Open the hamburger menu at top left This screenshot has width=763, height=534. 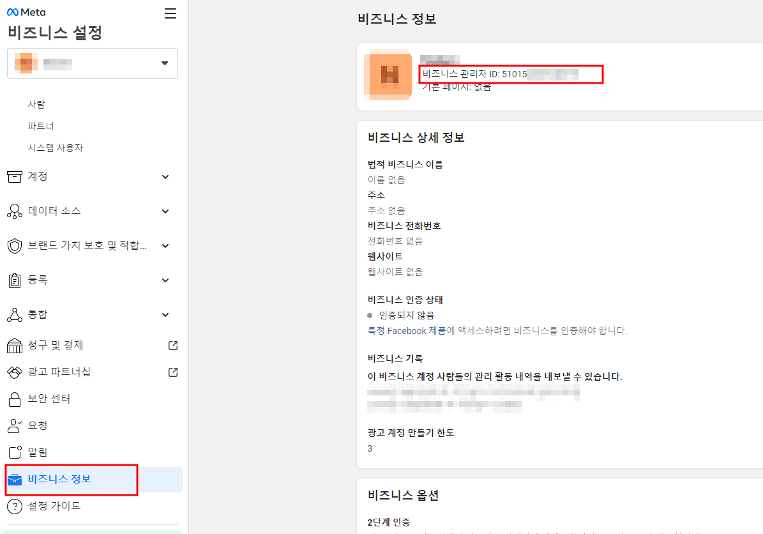[x=170, y=12]
